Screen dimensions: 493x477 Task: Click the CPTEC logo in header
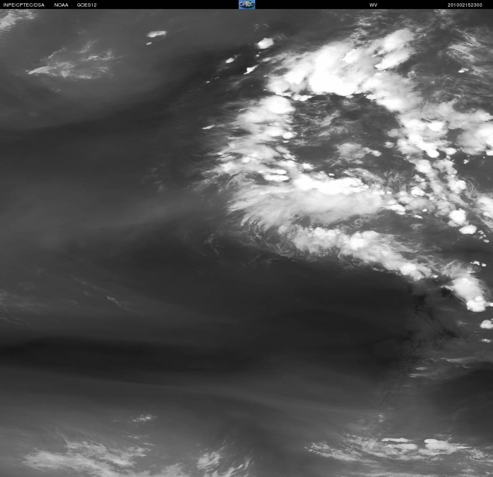tap(247, 5)
